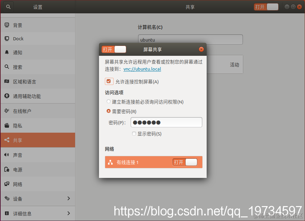Click the Dock label in sidebar
This screenshot has width=305, height=221.
coord(18,39)
